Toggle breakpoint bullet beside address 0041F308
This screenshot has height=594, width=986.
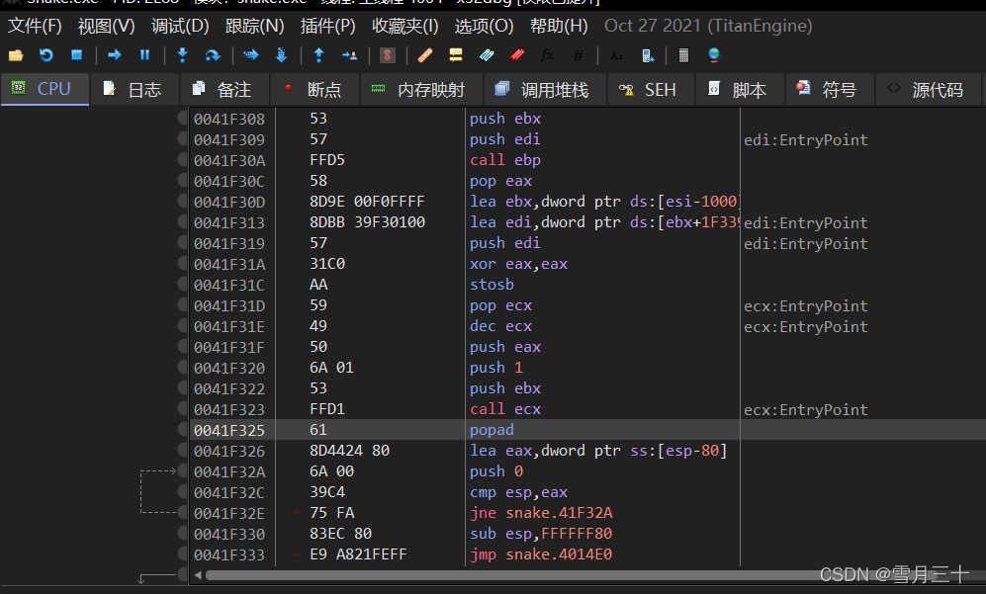click(183, 118)
